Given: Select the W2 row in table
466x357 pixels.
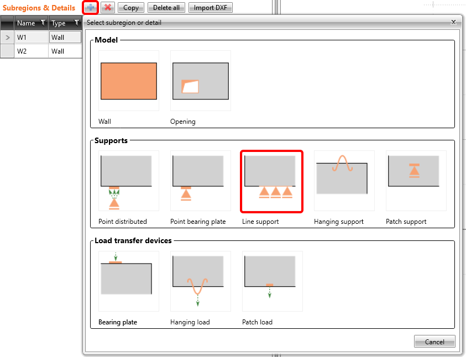Looking at the screenshot, I should (33, 51).
